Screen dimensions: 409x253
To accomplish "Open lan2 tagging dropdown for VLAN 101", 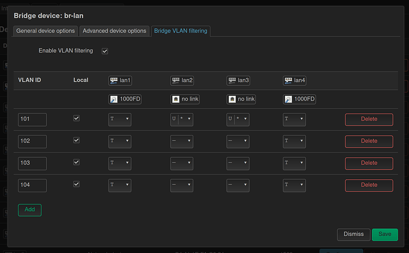I will pos(182,119).
